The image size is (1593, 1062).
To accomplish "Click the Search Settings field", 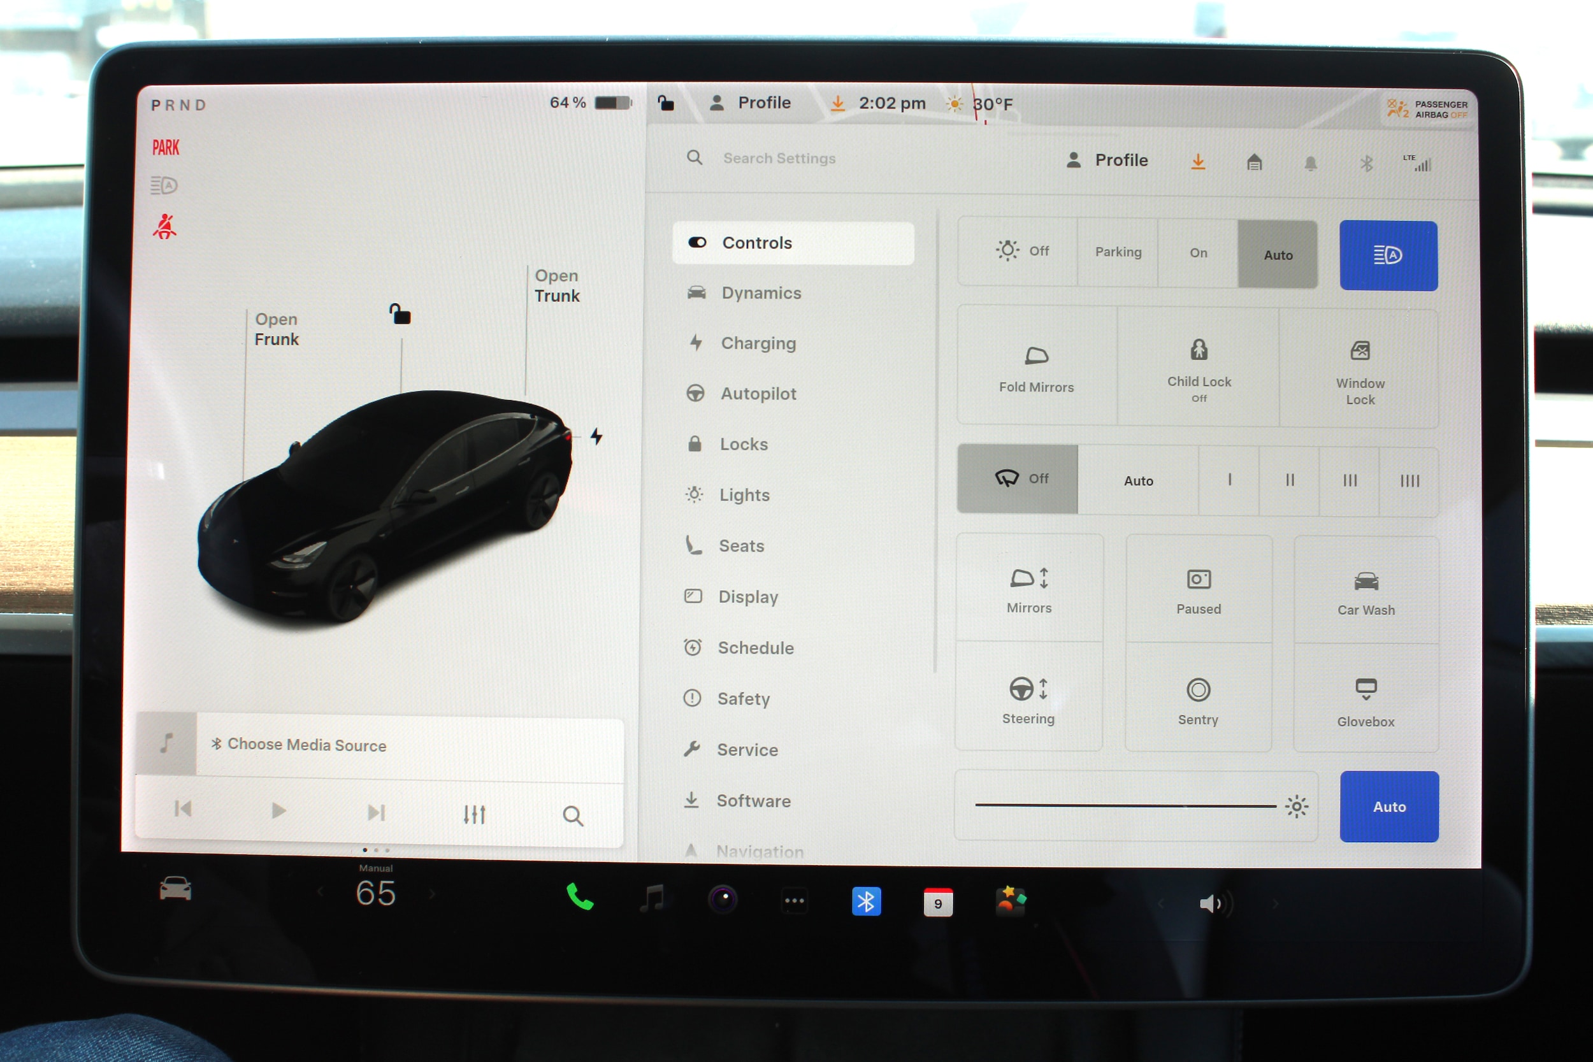I will point(779,159).
